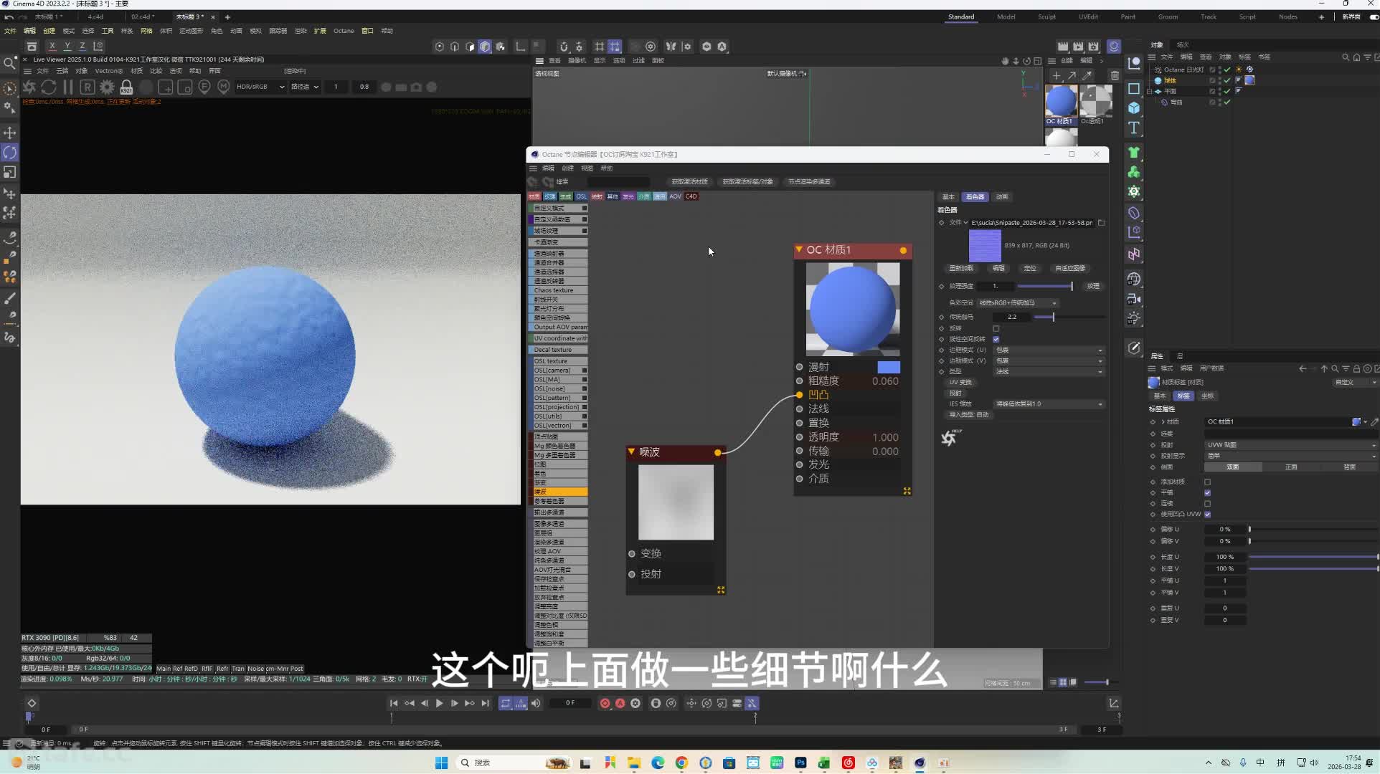Collapse the OC 材质1 node triangle
The image size is (1380, 774).
798,249
